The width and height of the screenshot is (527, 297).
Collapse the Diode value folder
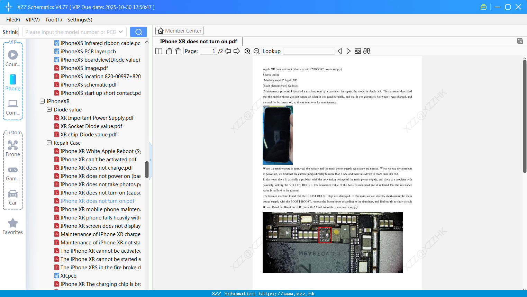[49, 109]
